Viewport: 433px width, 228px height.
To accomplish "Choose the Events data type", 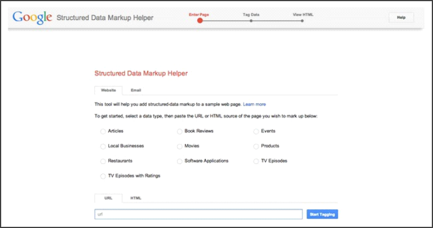I will [x=256, y=131].
